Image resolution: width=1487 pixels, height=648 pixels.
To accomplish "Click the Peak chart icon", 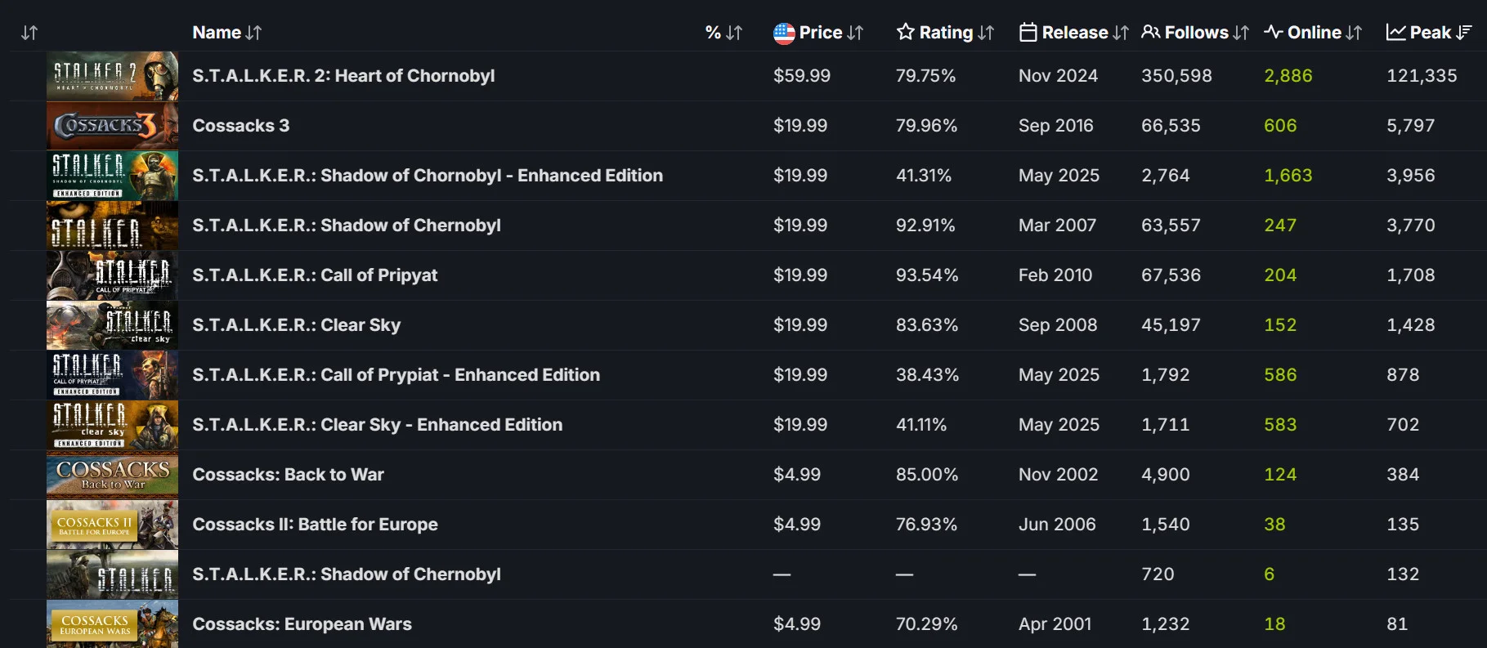I will (x=1395, y=33).
